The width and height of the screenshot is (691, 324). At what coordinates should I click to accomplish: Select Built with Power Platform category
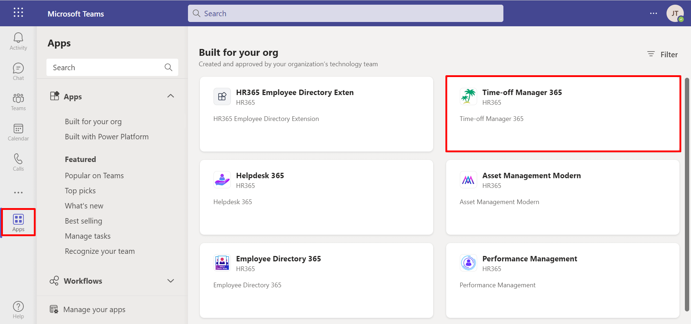pyautogui.click(x=107, y=137)
